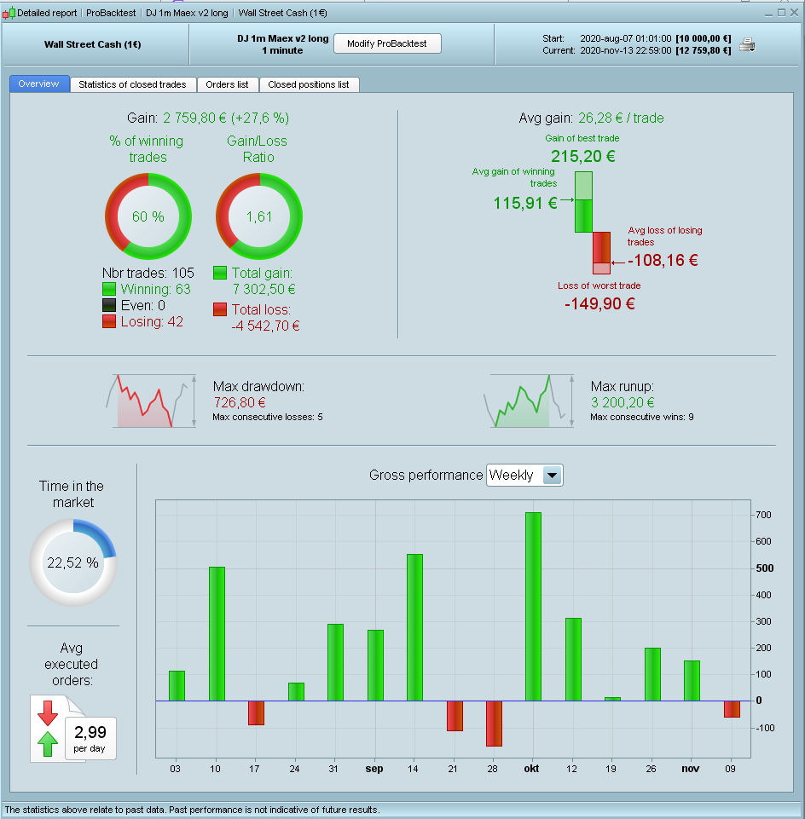Switch to Statistics of closed trades tab
The width and height of the screenshot is (805, 819).
[132, 84]
